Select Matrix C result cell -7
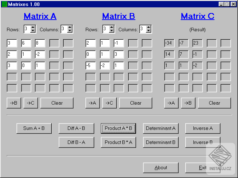This screenshot has width=238, height=178. tap(184, 43)
